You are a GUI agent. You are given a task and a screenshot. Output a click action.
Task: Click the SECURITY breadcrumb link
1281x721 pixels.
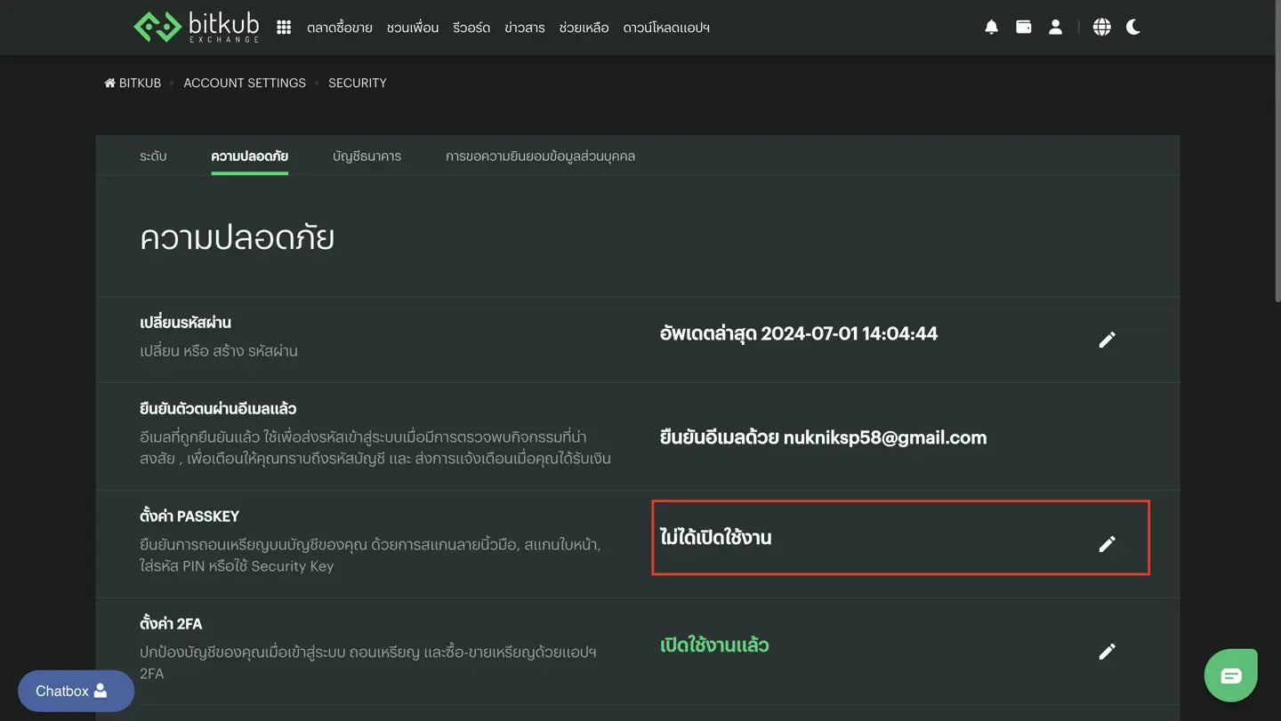click(x=357, y=82)
